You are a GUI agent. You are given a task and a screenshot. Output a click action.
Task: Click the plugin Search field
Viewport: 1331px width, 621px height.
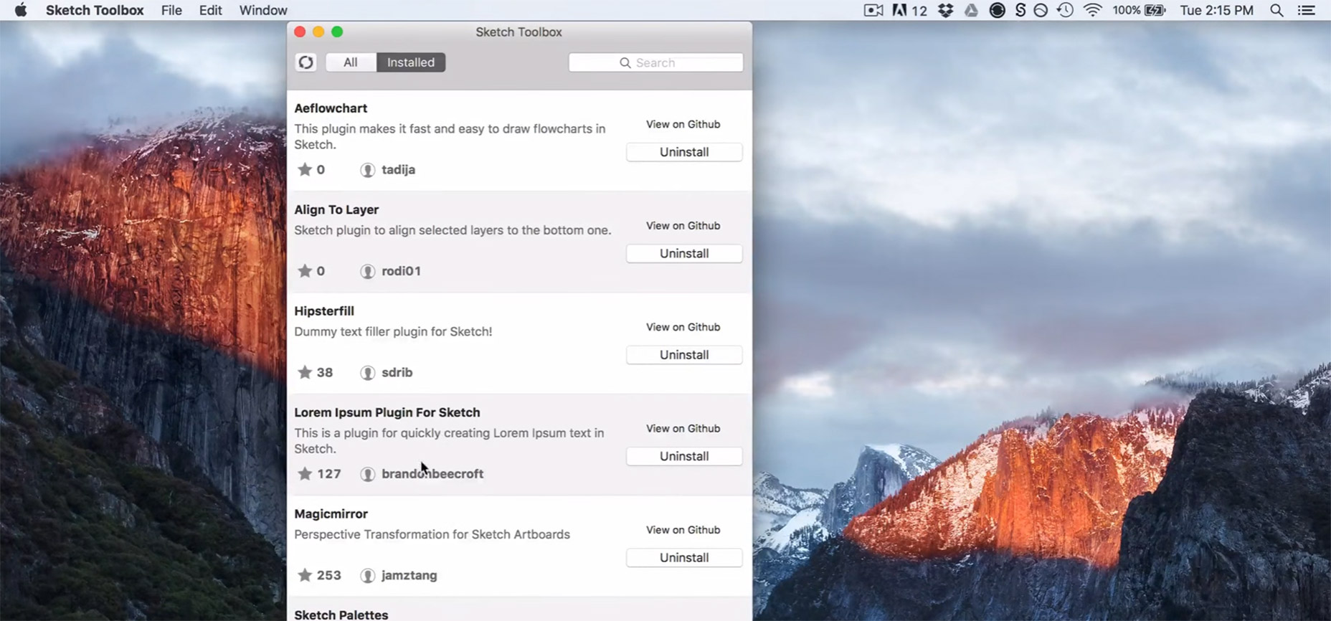tap(655, 62)
